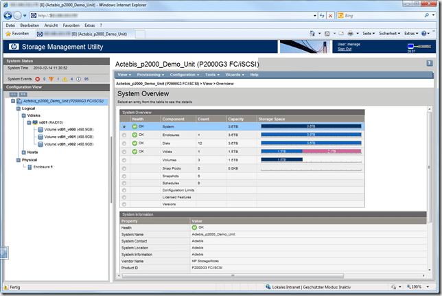This screenshot has height=296, width=442.
Task: Click the feeds icon in command bar
Action: coord(327,34)
